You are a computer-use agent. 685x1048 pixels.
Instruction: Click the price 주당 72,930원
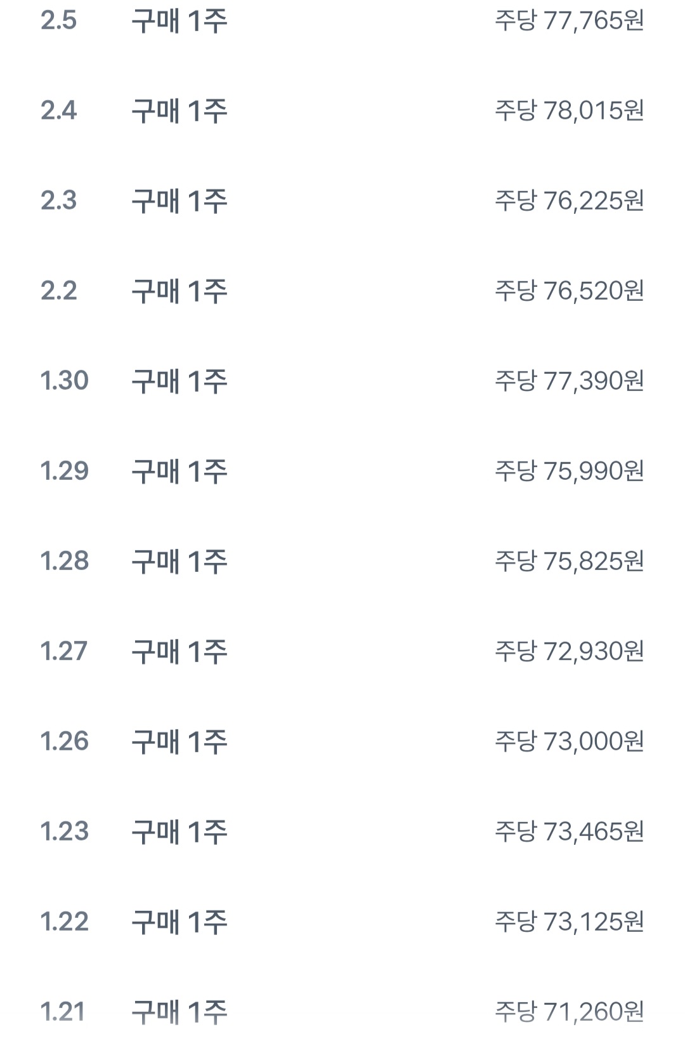tap(569, 652)
